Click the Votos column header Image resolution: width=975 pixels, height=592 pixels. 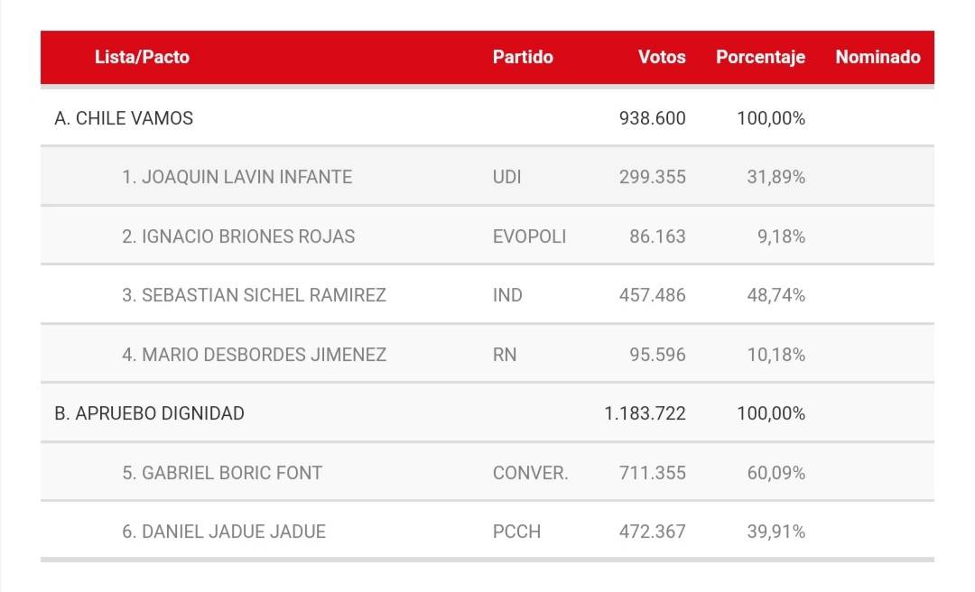tap(662, 57)
